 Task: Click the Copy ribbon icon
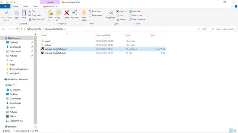(16, 15)
